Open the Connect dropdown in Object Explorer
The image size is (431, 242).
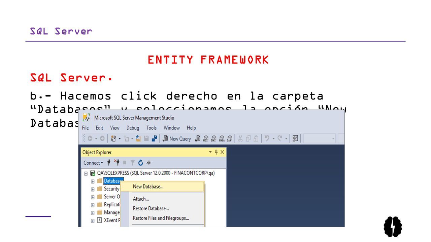click(94, 163)
